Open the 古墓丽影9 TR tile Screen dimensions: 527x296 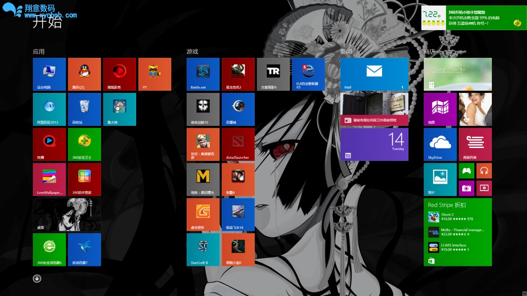[273, 74]
